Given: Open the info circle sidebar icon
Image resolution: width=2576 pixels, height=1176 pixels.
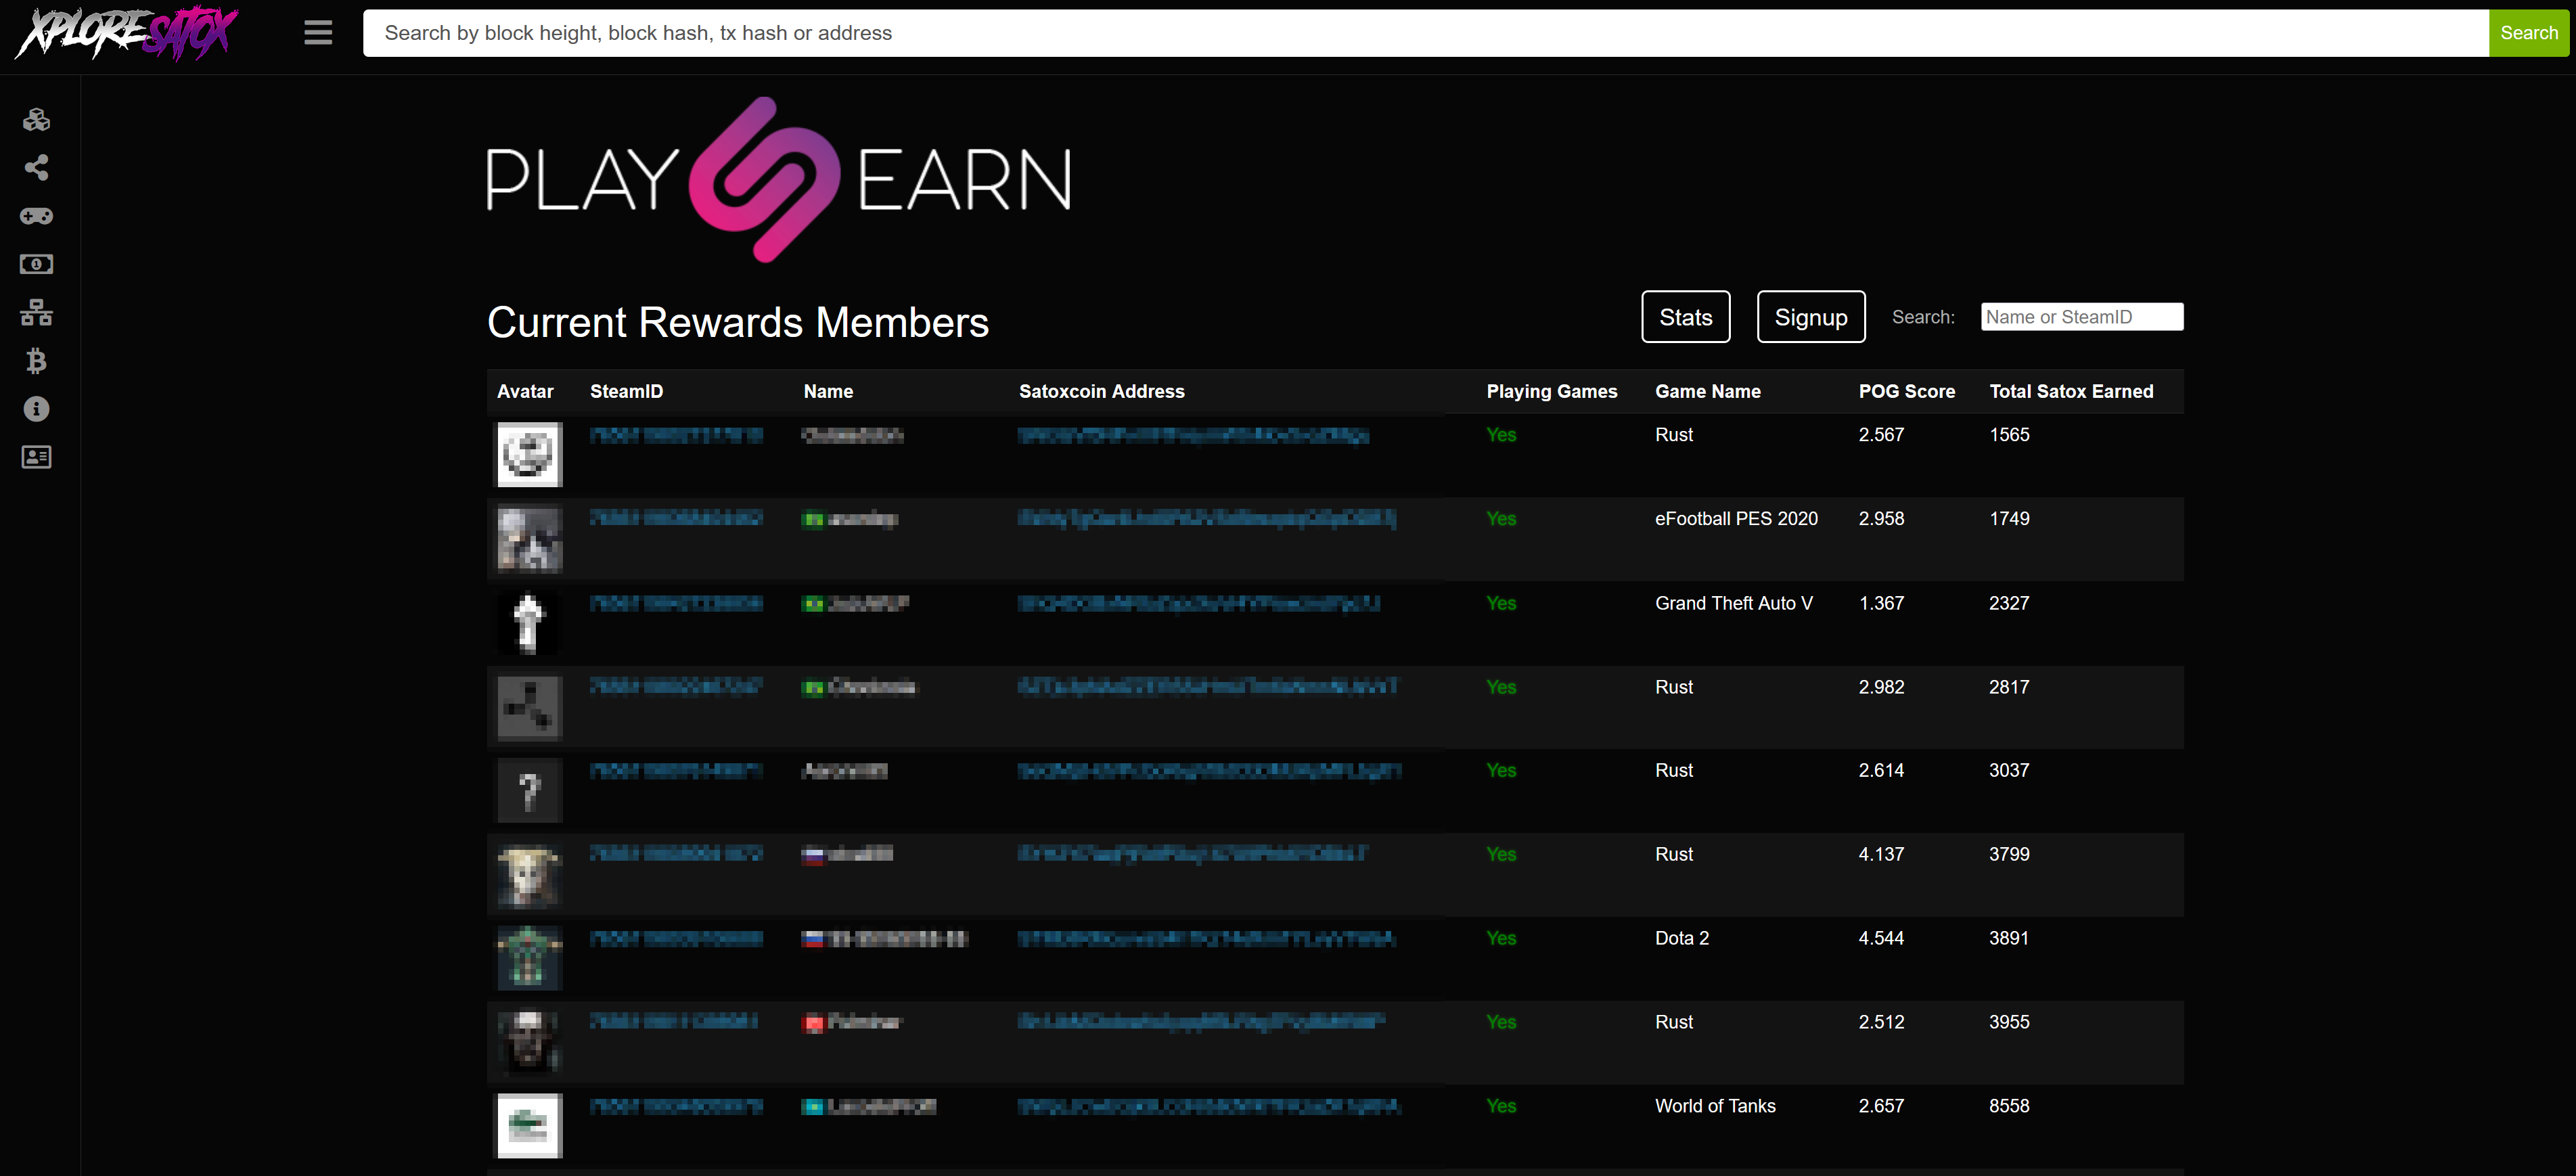Looking at the screenshot, I should tap(37, 409).
